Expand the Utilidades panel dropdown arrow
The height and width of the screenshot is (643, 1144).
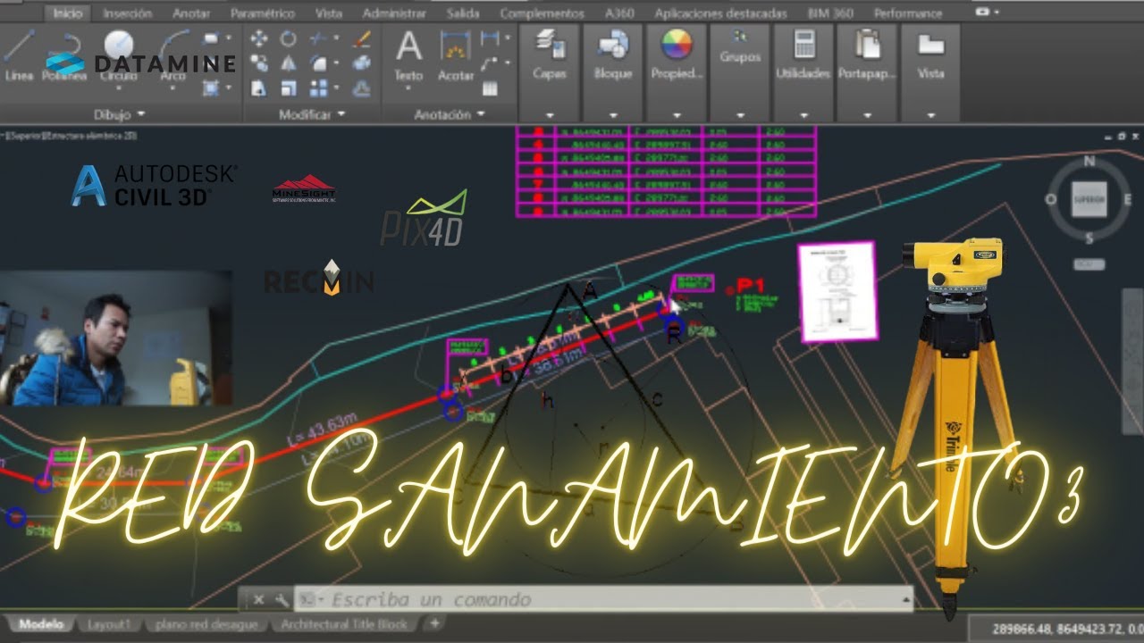point(803,115)
